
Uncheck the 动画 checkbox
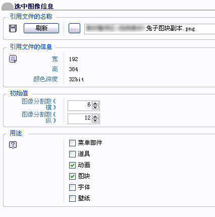click(72, 165)
